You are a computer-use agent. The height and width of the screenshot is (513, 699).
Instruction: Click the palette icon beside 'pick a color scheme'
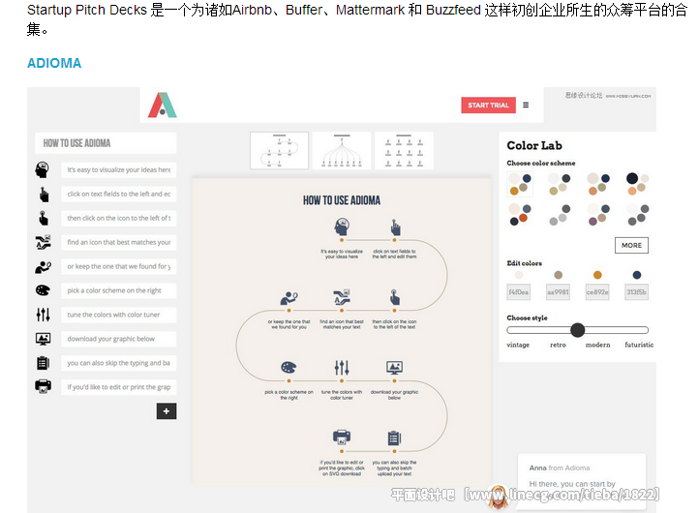click(43, 290)
